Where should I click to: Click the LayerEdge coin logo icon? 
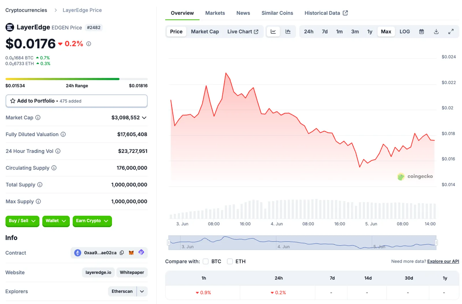click(10, 27)
